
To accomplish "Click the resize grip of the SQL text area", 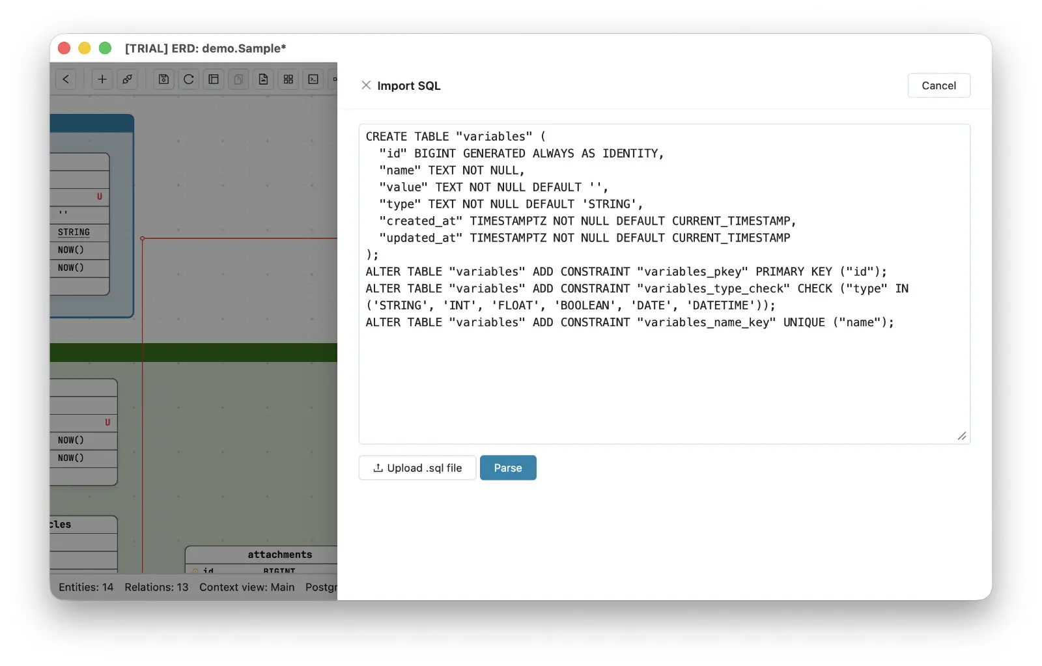I will coord(962,436).
